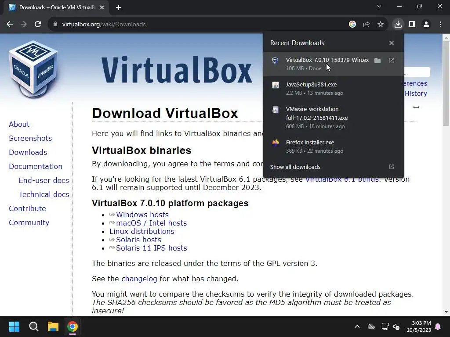
Task: Click VirtualBox file icon in downloads list
Action: (275, 60)
